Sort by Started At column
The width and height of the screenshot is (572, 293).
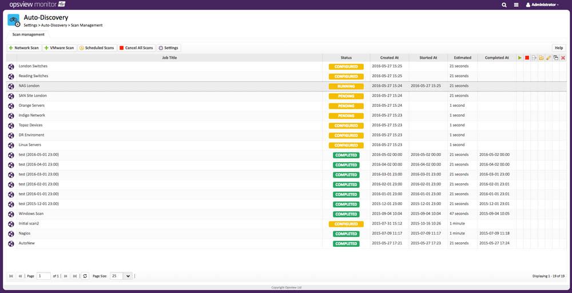[x=428, y=58]
